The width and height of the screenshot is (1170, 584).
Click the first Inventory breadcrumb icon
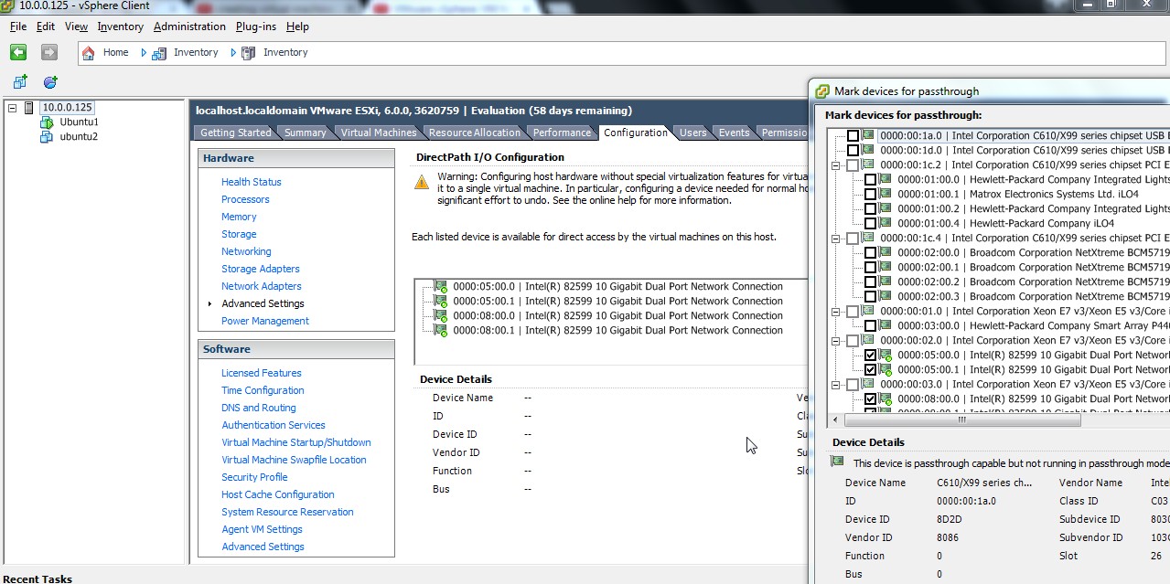coord(159,53)
